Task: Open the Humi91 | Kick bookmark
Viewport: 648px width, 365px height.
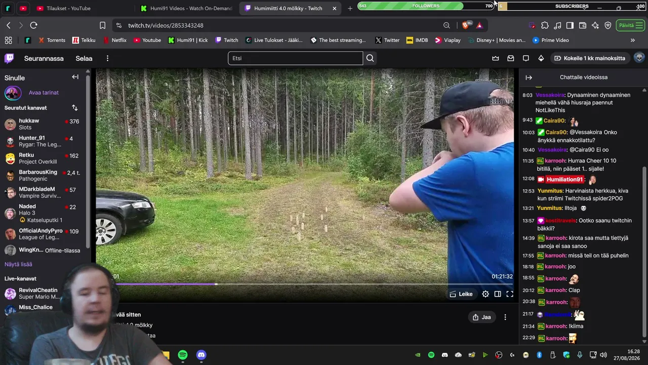Action: 188,40
